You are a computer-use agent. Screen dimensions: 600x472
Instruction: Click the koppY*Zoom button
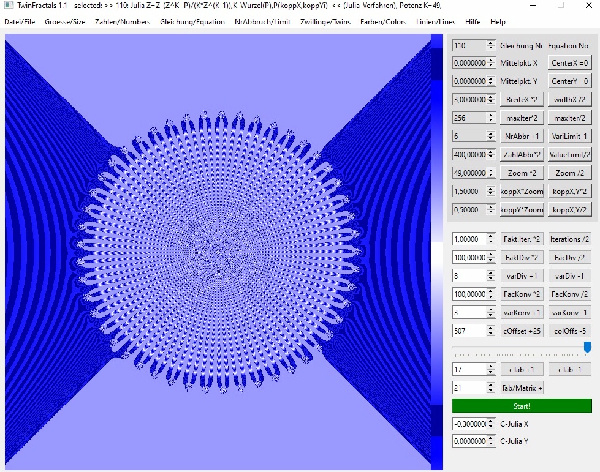[522, 209]
